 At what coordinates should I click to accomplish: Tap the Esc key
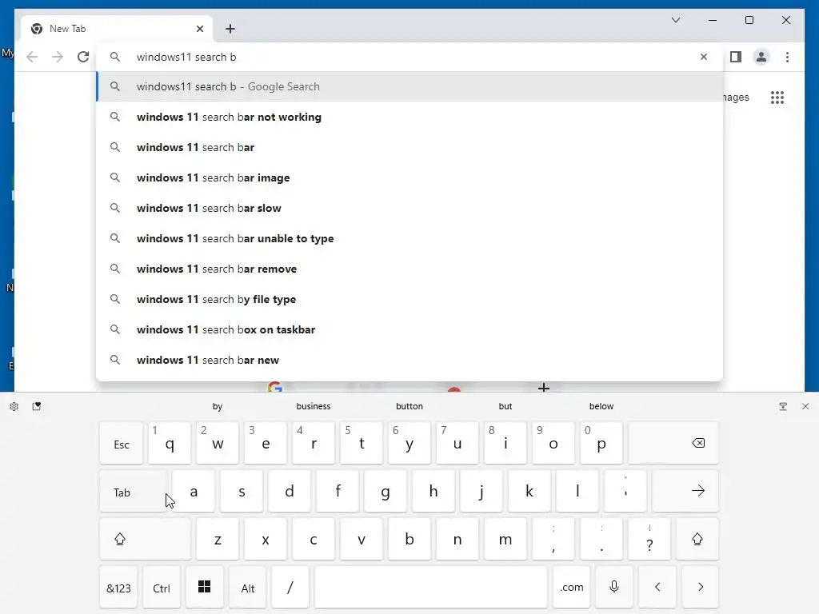pyautogui.click(x=122, y=444)
